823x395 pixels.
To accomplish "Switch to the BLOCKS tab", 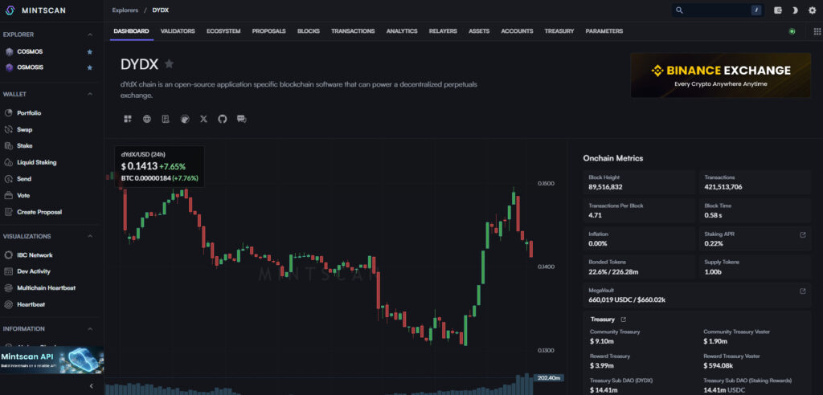I will coord(309,31).
